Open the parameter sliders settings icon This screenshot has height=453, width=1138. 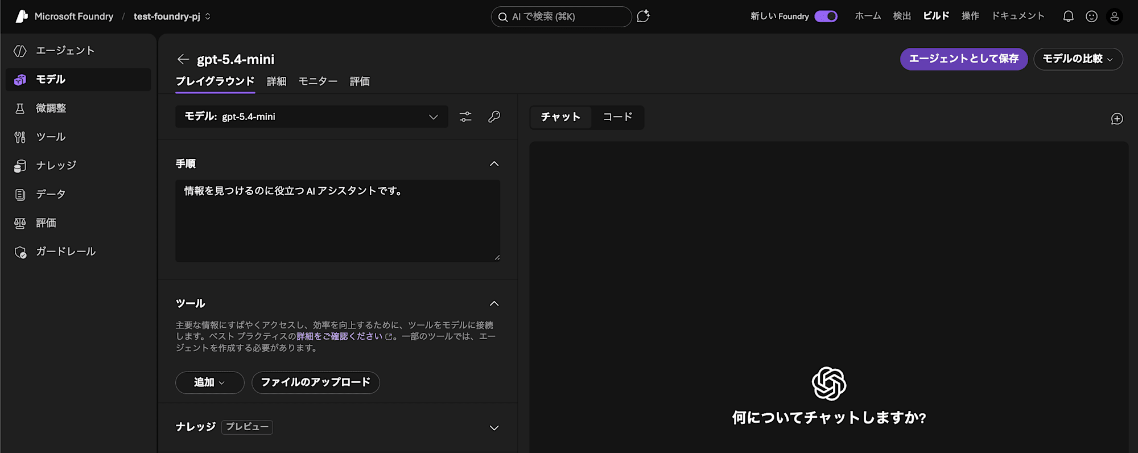click(465, 117)
